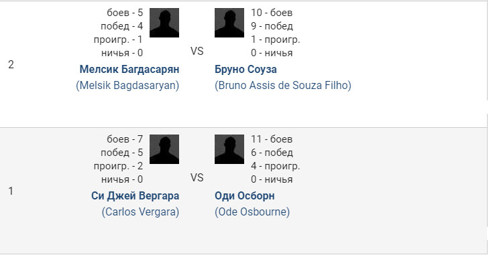The image size is (489, 255).
Task: Click the "10 - боев" stat line
Action: [272, 13]
